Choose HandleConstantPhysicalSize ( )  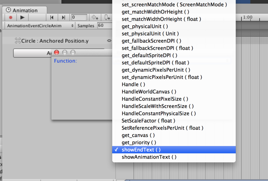point(174,113)
